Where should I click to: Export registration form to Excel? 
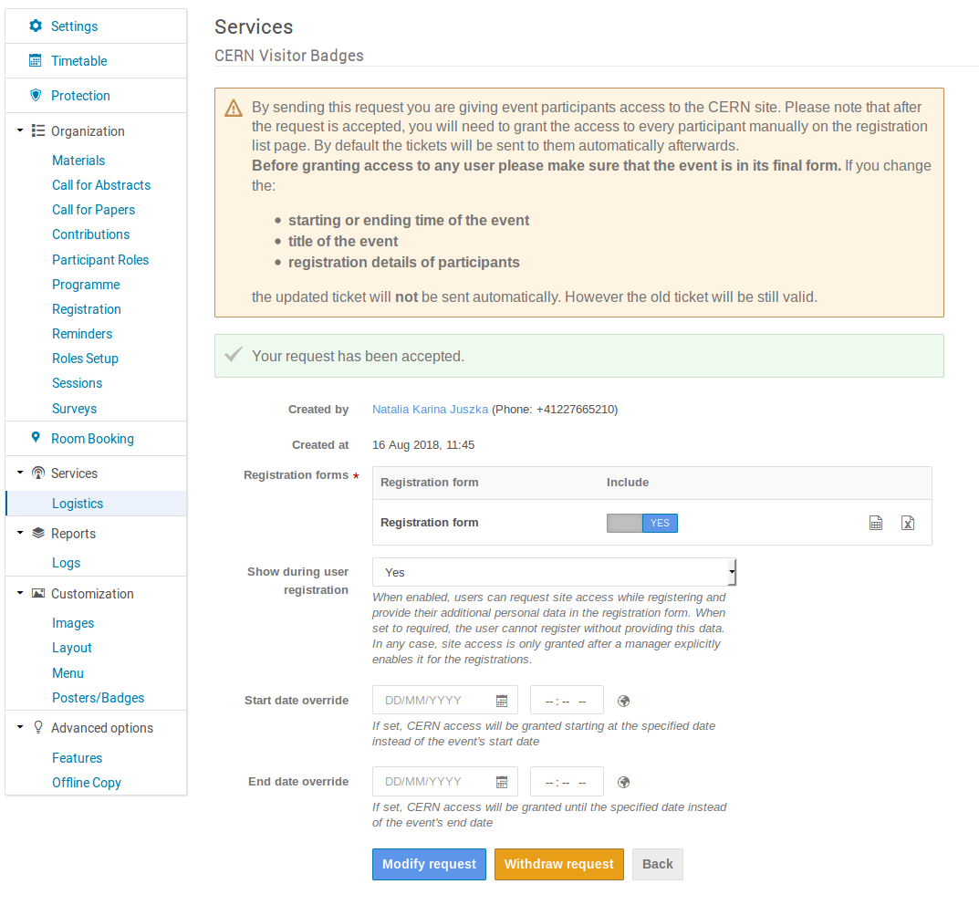pyautogui.click(x=907, y=523)
